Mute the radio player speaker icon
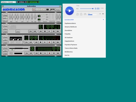The image size is (136, 102). tap(77, 9)
